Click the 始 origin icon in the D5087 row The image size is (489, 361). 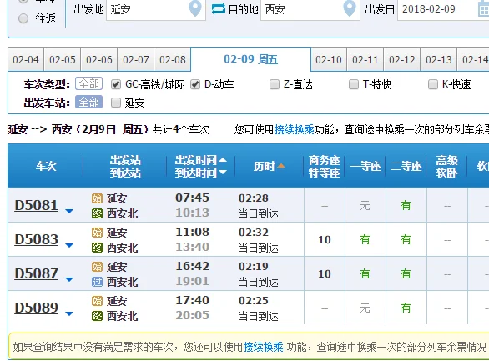[97, 267]
